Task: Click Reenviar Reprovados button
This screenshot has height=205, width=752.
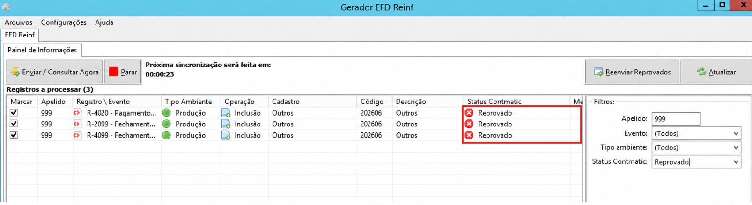Action: [x=632, y=72]
